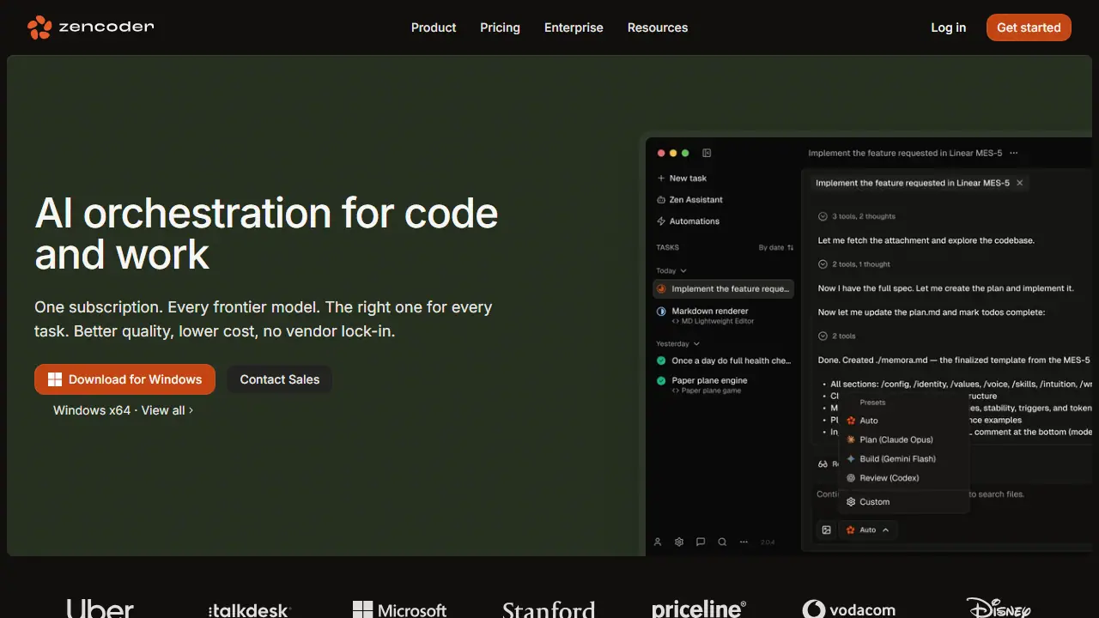Click Download for Windows button

[125, 379]
